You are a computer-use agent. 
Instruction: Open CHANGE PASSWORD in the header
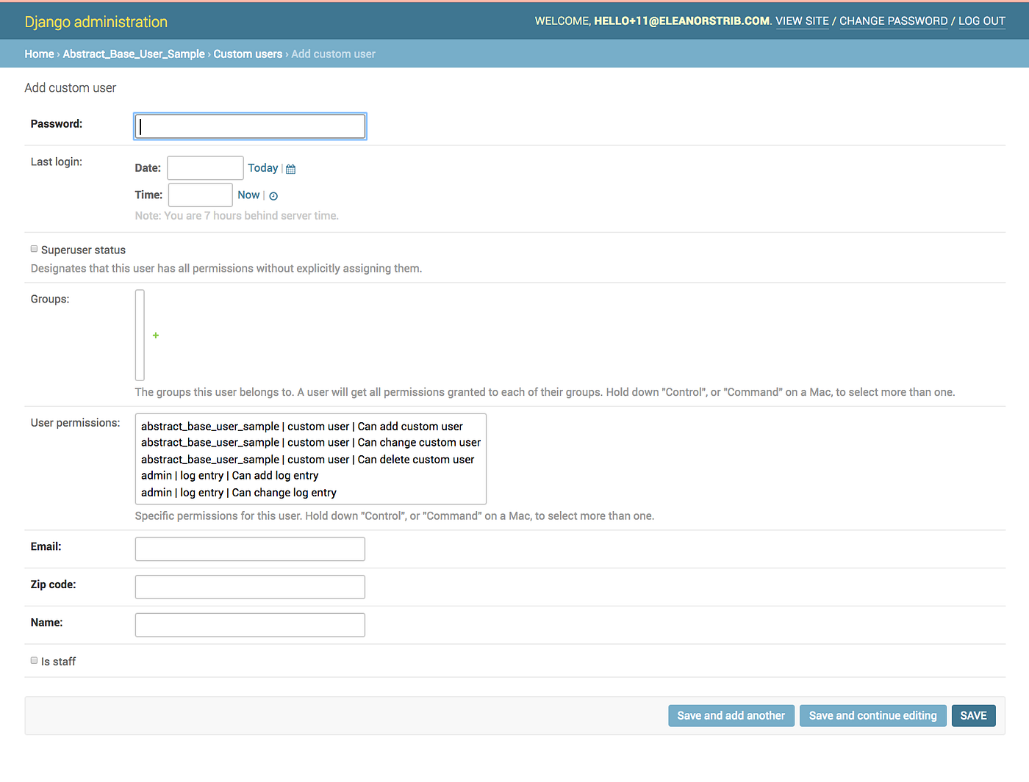pos(893,21)
